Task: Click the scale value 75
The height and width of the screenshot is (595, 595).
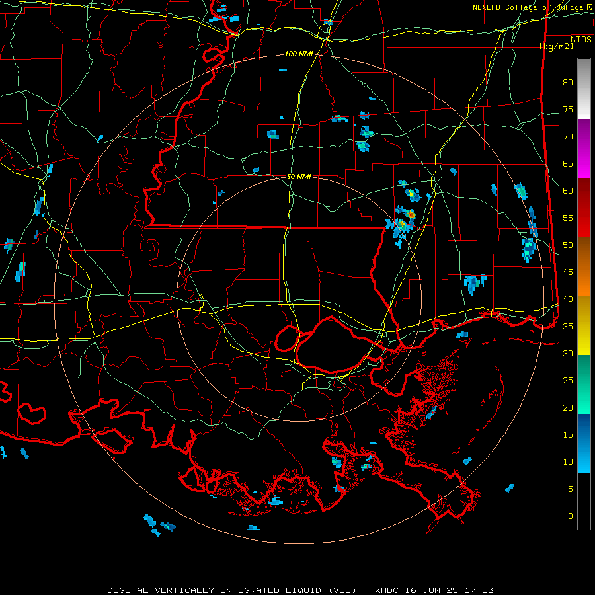Action: point(568,110)
